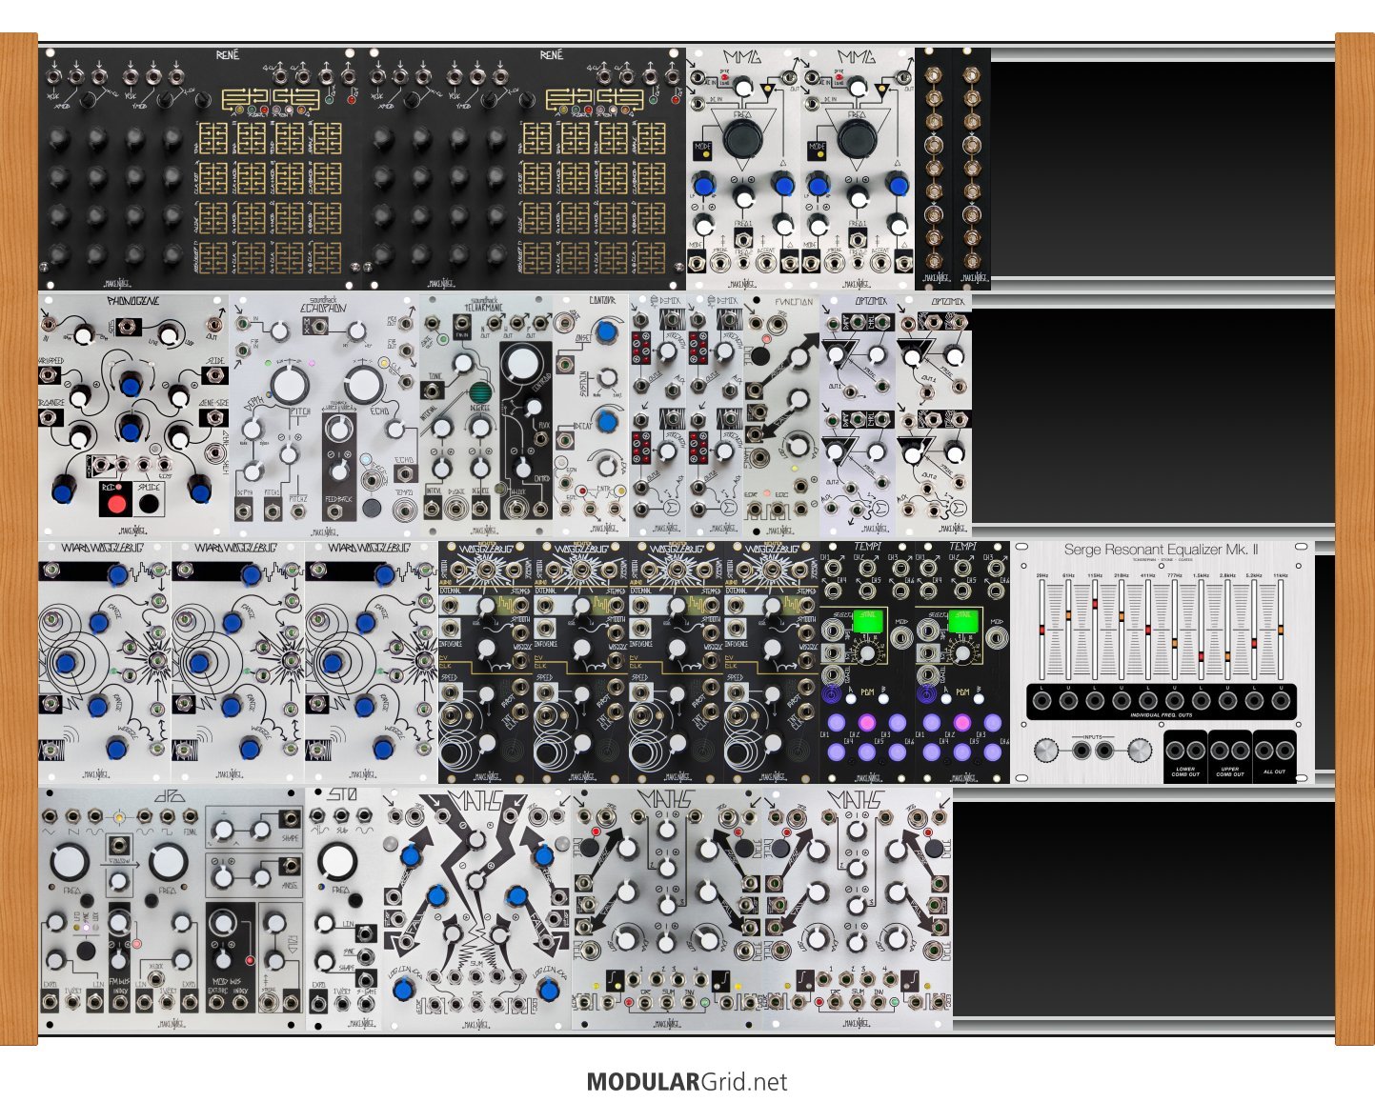Click the "Serge Resonant Equalizer Mk. II" title

pos(1162,550)
